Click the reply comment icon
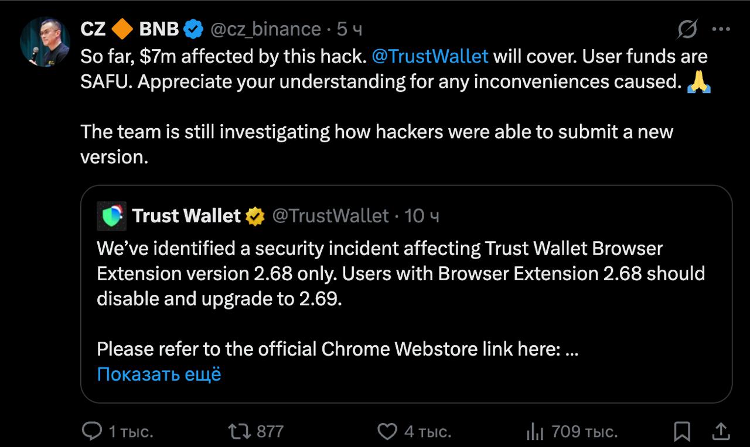The width and height of the screenshot is (750, 447). click(92, 432)
